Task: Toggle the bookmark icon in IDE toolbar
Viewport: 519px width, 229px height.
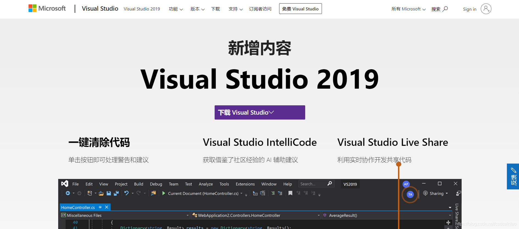Action: point(290,193)
